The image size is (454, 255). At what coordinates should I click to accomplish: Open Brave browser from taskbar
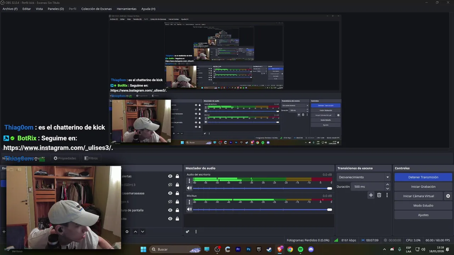[x=280, y=249]
